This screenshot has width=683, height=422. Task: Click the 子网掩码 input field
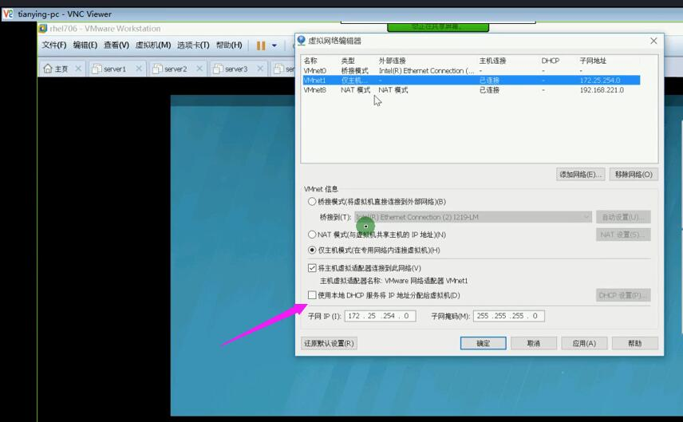point(509,316)
